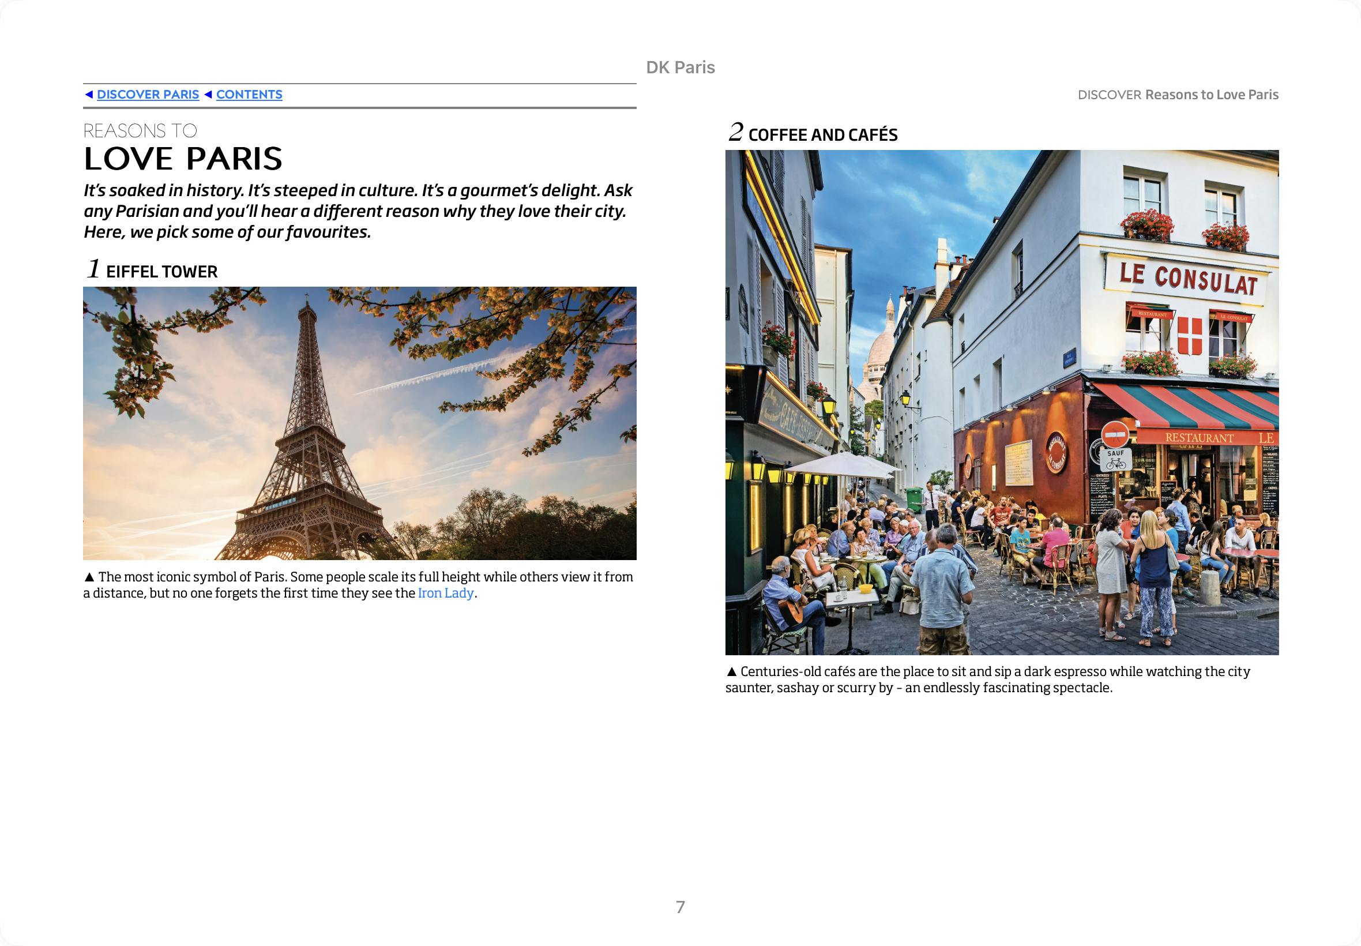This screenshot has width=1361, height=946.
Task: Click the DK Paris book title
Action: [x=680, y=67]
